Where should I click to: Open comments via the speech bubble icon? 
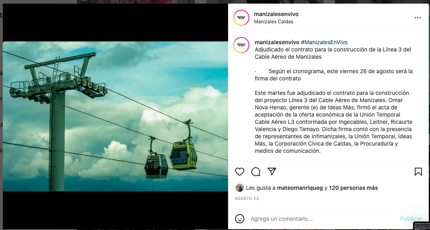[x=256, y=172]
